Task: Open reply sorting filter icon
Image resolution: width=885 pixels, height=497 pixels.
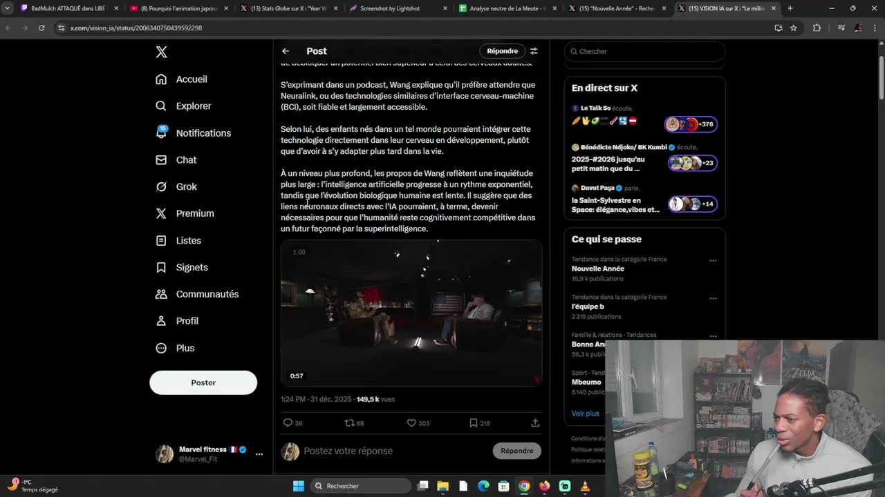Action: coord(534,51)
